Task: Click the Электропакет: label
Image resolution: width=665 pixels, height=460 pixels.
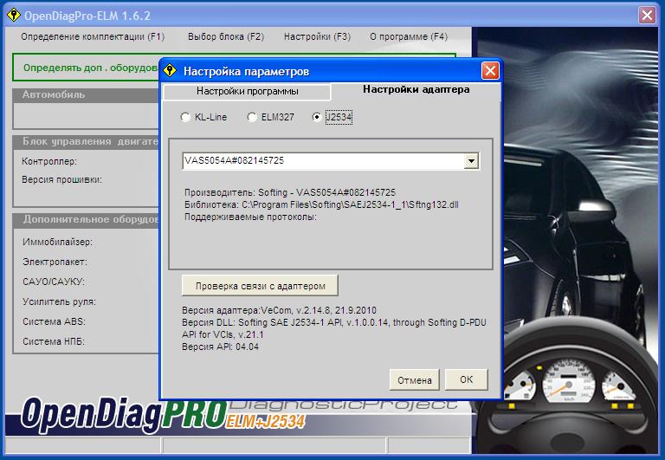Action: [x=55, y=262]
